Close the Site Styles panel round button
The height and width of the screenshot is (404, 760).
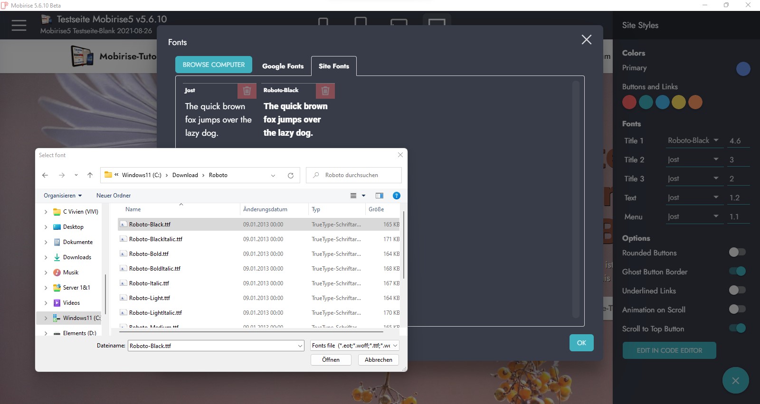(x=736, y=380)
